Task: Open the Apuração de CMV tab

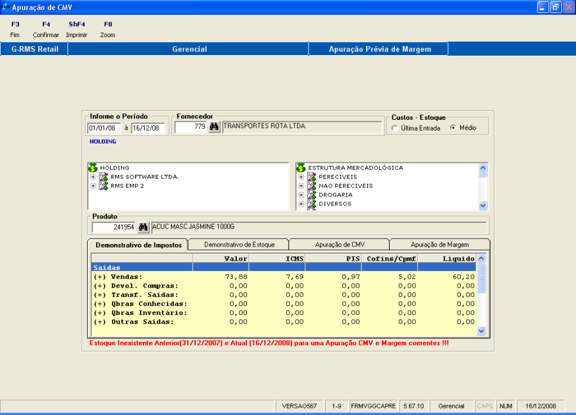Action: click(x=340, y=245)
